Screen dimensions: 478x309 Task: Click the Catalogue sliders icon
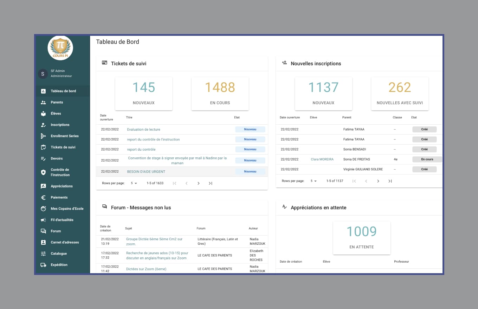tap(43, 254)
